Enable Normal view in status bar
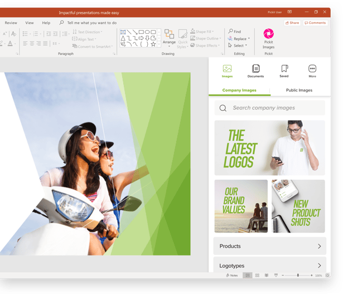 [248, 275]
